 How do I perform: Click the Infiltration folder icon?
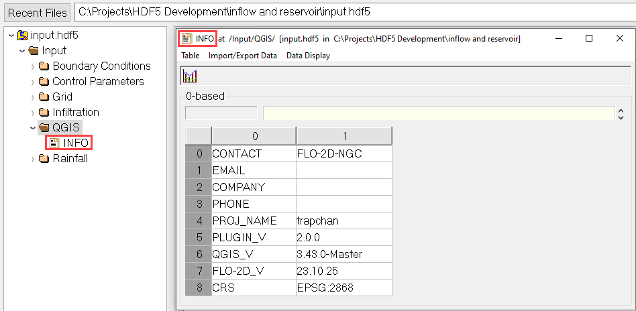pyautogui.click(x=44, y=113)
